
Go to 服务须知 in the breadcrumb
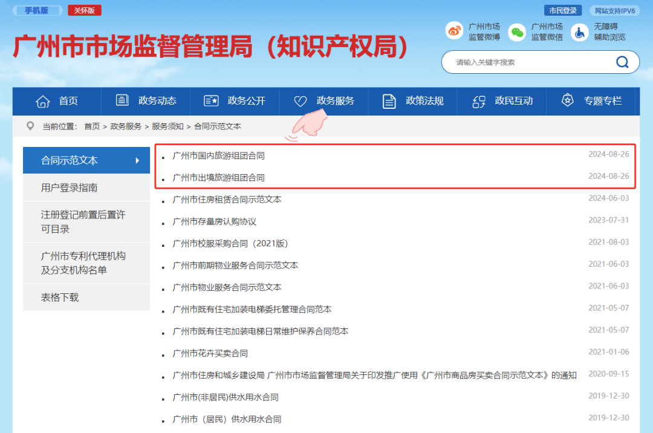167,126
